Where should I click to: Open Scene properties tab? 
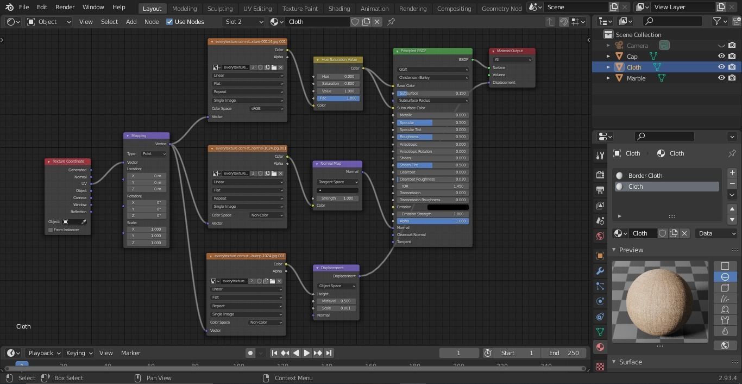pos(600,221)
